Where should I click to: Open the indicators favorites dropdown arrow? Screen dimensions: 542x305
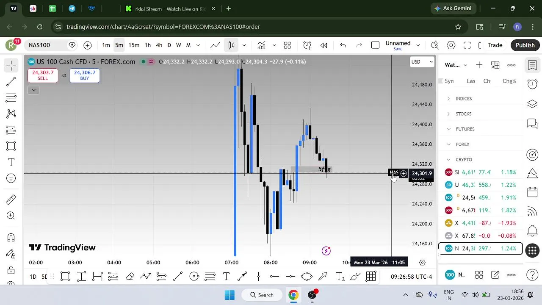click(274, 45)
